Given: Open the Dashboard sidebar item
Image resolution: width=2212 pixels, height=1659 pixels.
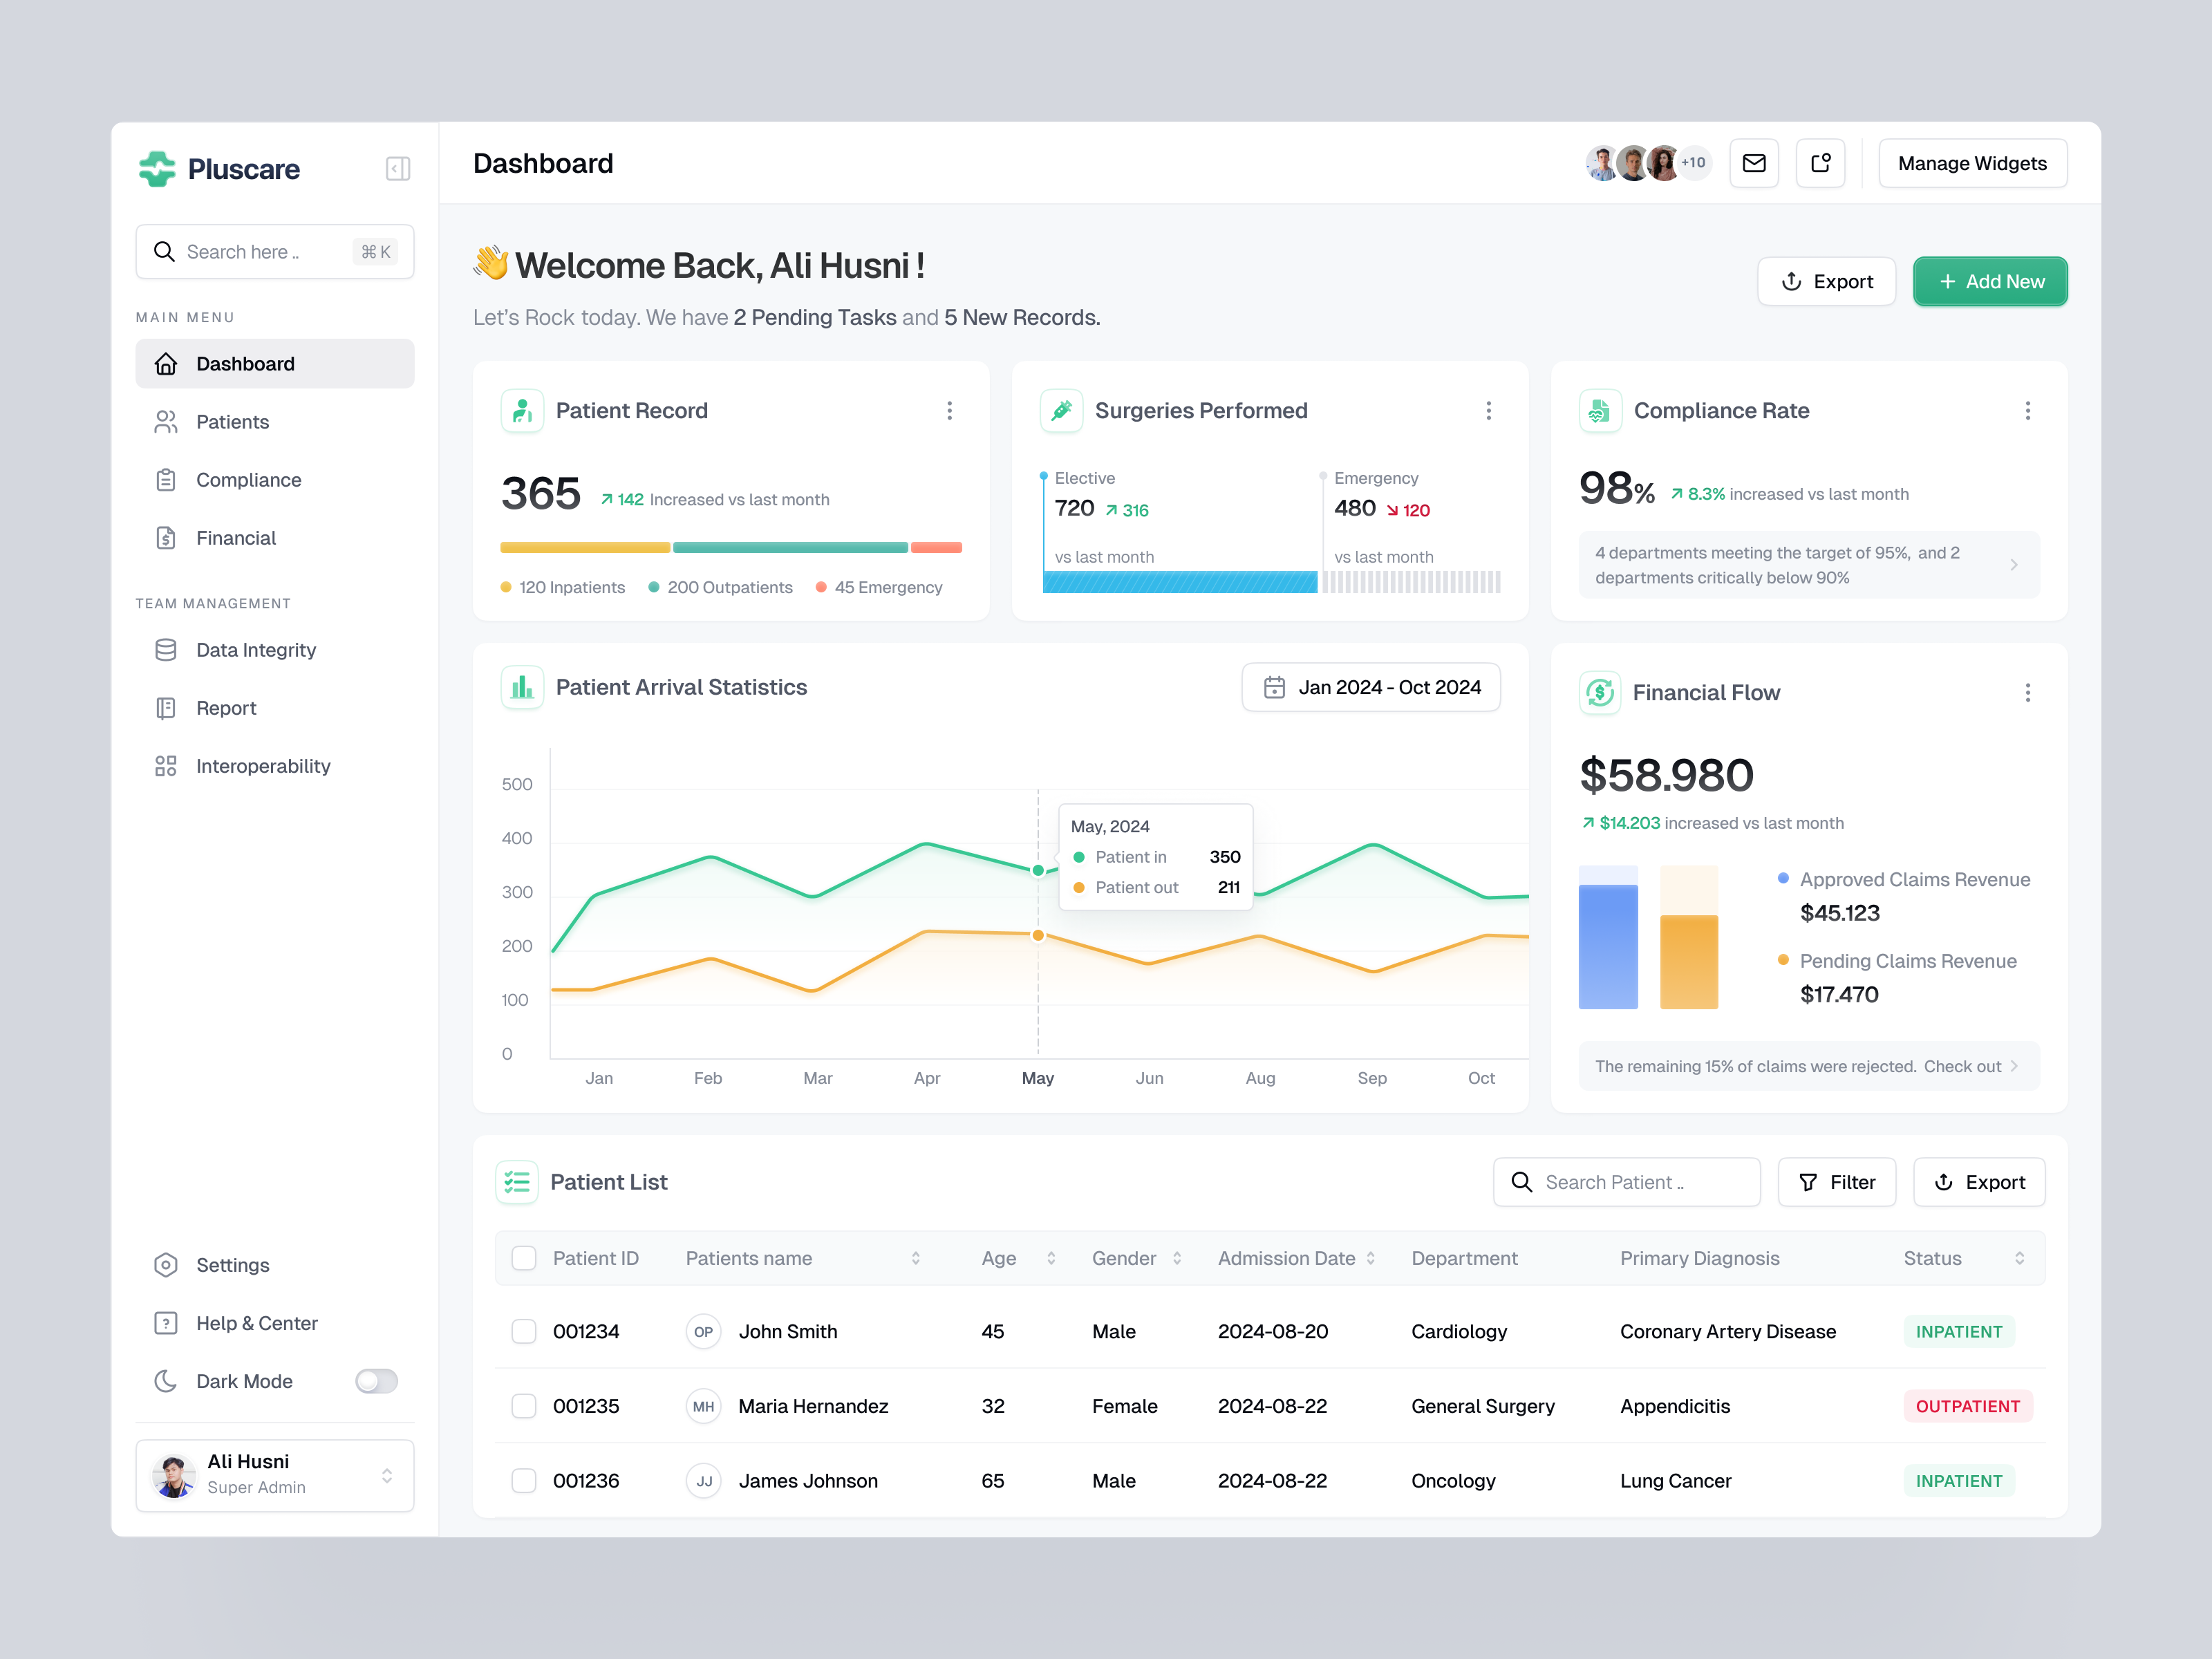Looking at the screenshot, I should click(x=245, y=363).
